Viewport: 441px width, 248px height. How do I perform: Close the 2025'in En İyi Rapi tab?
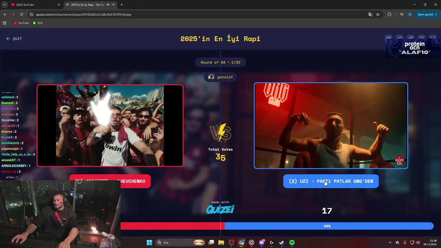tap(113, 5)
